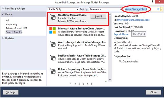Select the Microsoft and .NET source
Viewport: 164px width, 98px height.
coord(17,28)
